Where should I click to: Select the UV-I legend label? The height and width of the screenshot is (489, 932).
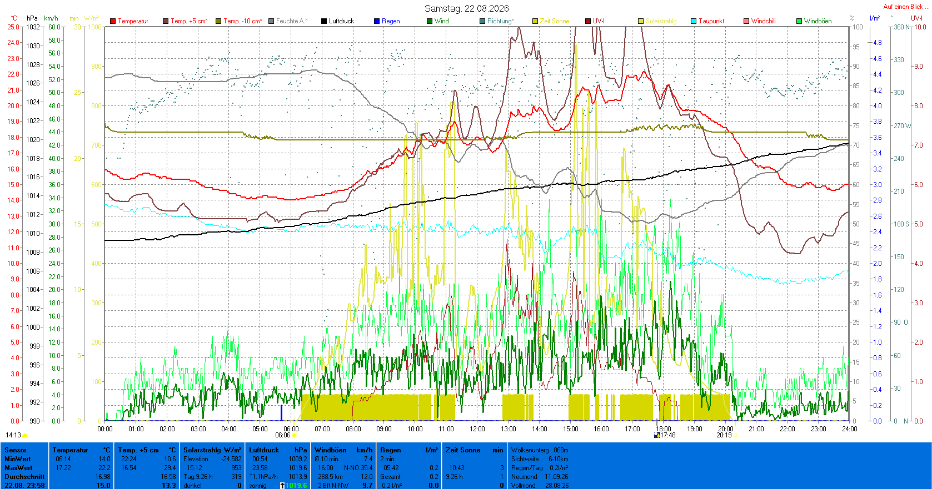click(x=599, y=21)
